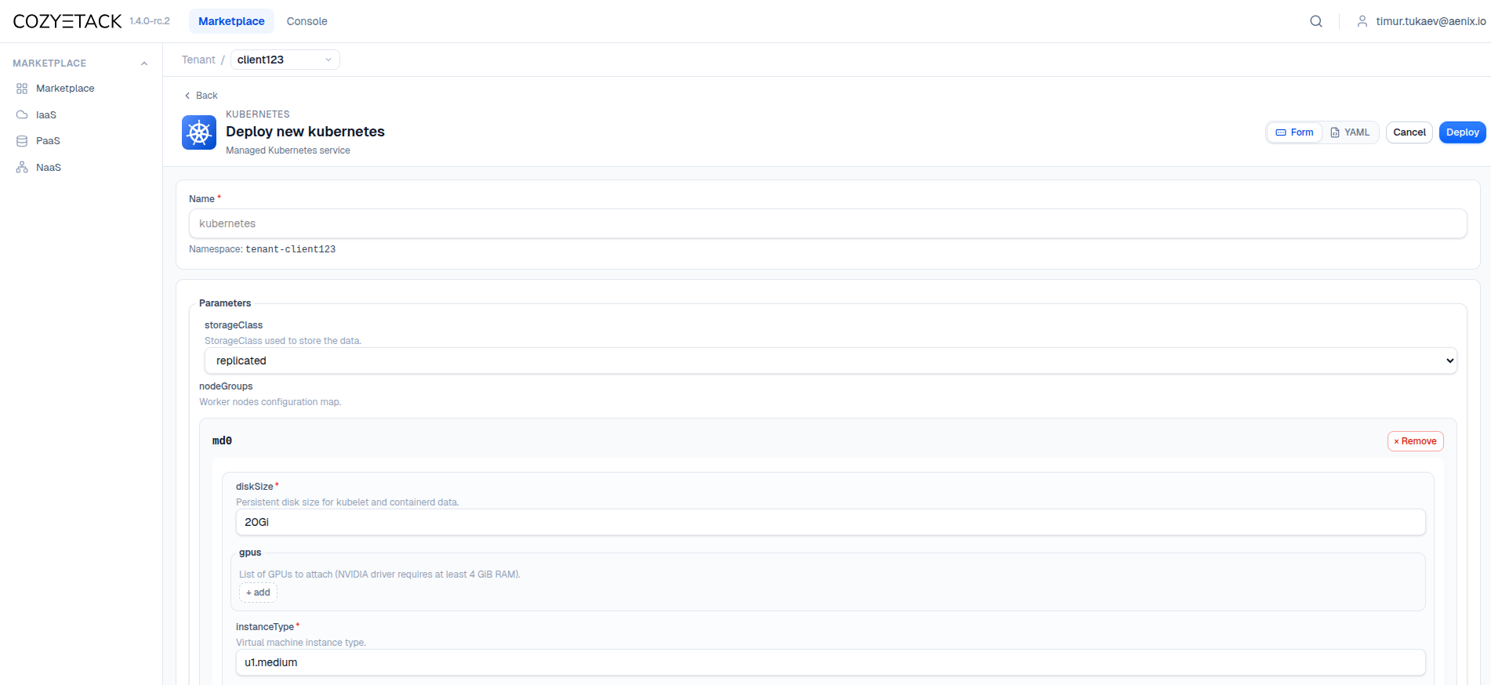
Task: Click the nodeGroups label
Action: pos(226,386)
